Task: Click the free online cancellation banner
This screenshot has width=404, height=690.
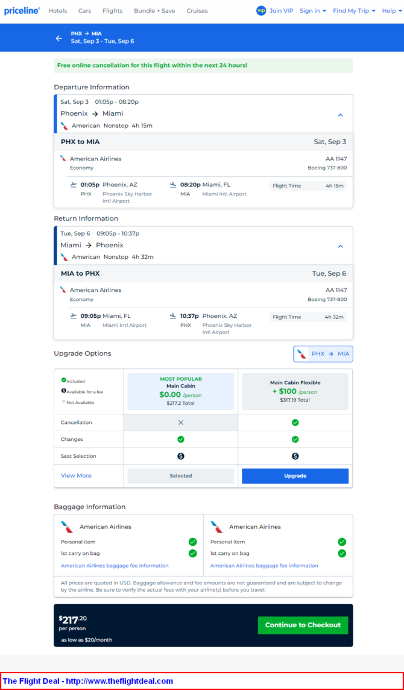Action: click(x=203, y=66)
